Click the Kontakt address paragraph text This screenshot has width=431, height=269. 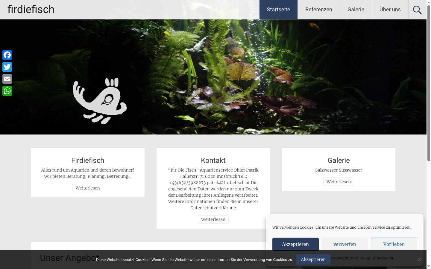213,189
